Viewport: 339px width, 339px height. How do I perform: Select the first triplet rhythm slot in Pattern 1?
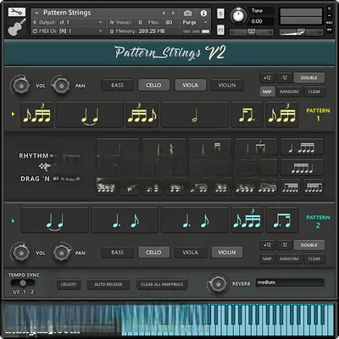click(37, 114)
